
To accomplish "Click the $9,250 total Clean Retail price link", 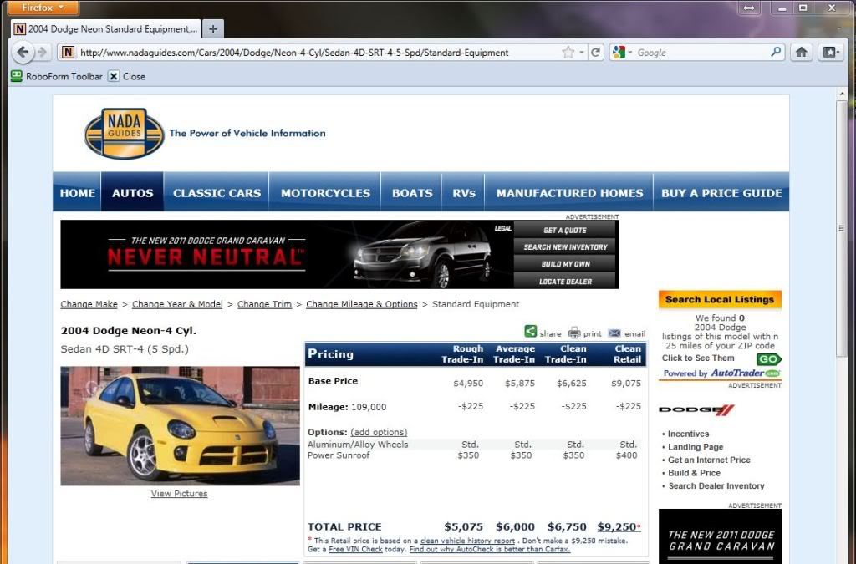I will tap(617, 527).
